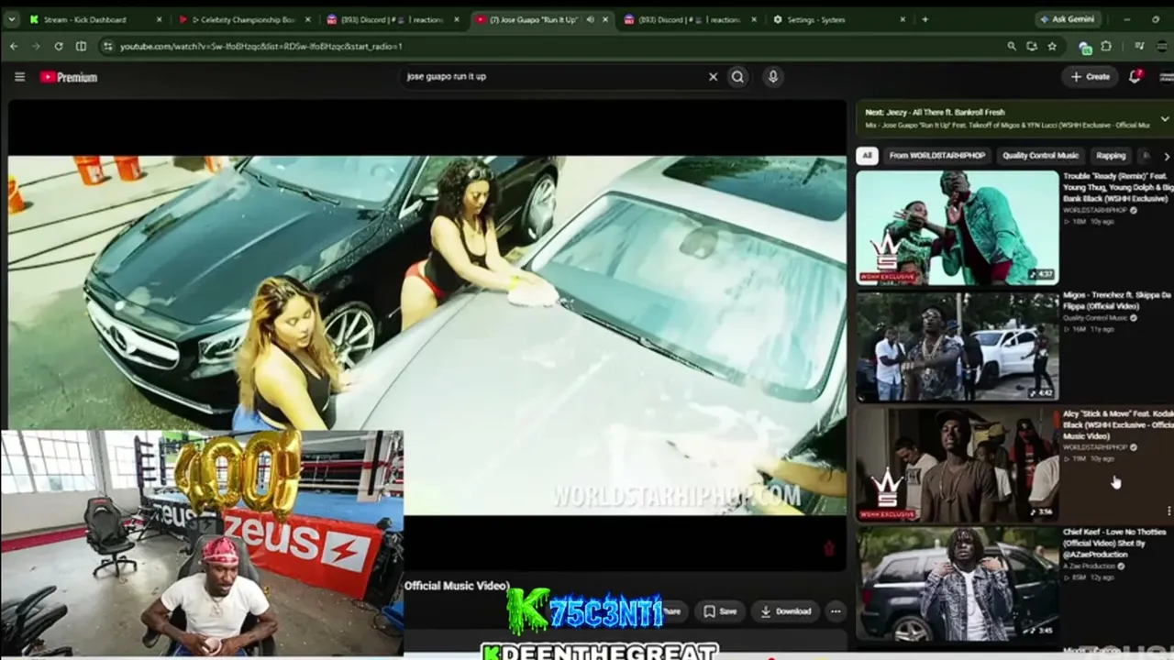Open the YouTube guide hamburger menu

19,77
